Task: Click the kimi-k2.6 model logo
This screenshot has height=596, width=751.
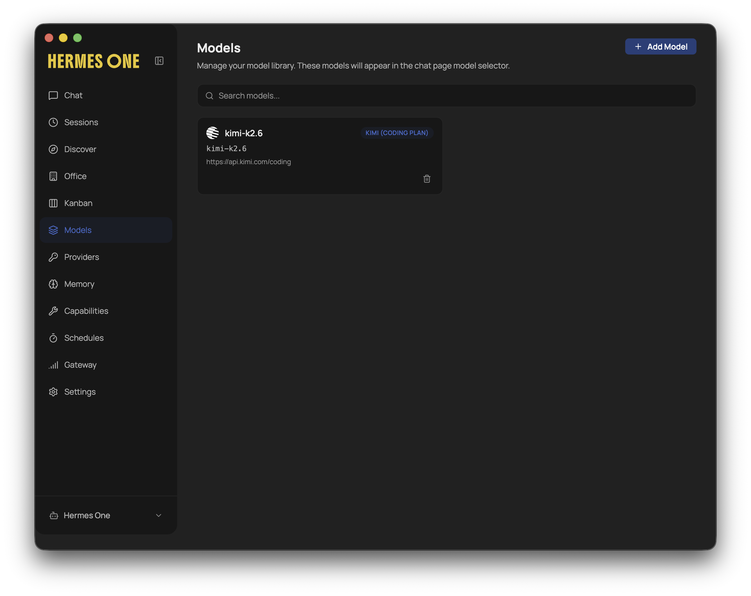Action: tap(213, 133)
